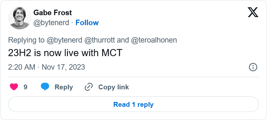This screenshot has width=267, height=120.
Task: Click the 9 likes count
Action: pyautogui.click(x=25, y=87)
